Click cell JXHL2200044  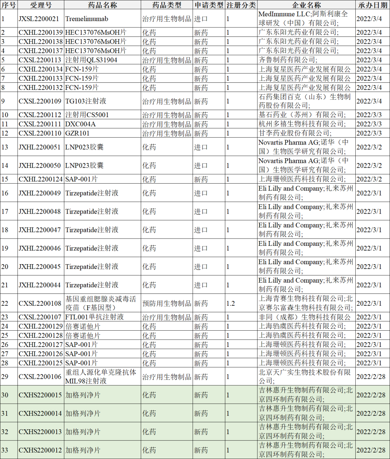(x=41, y=285)
